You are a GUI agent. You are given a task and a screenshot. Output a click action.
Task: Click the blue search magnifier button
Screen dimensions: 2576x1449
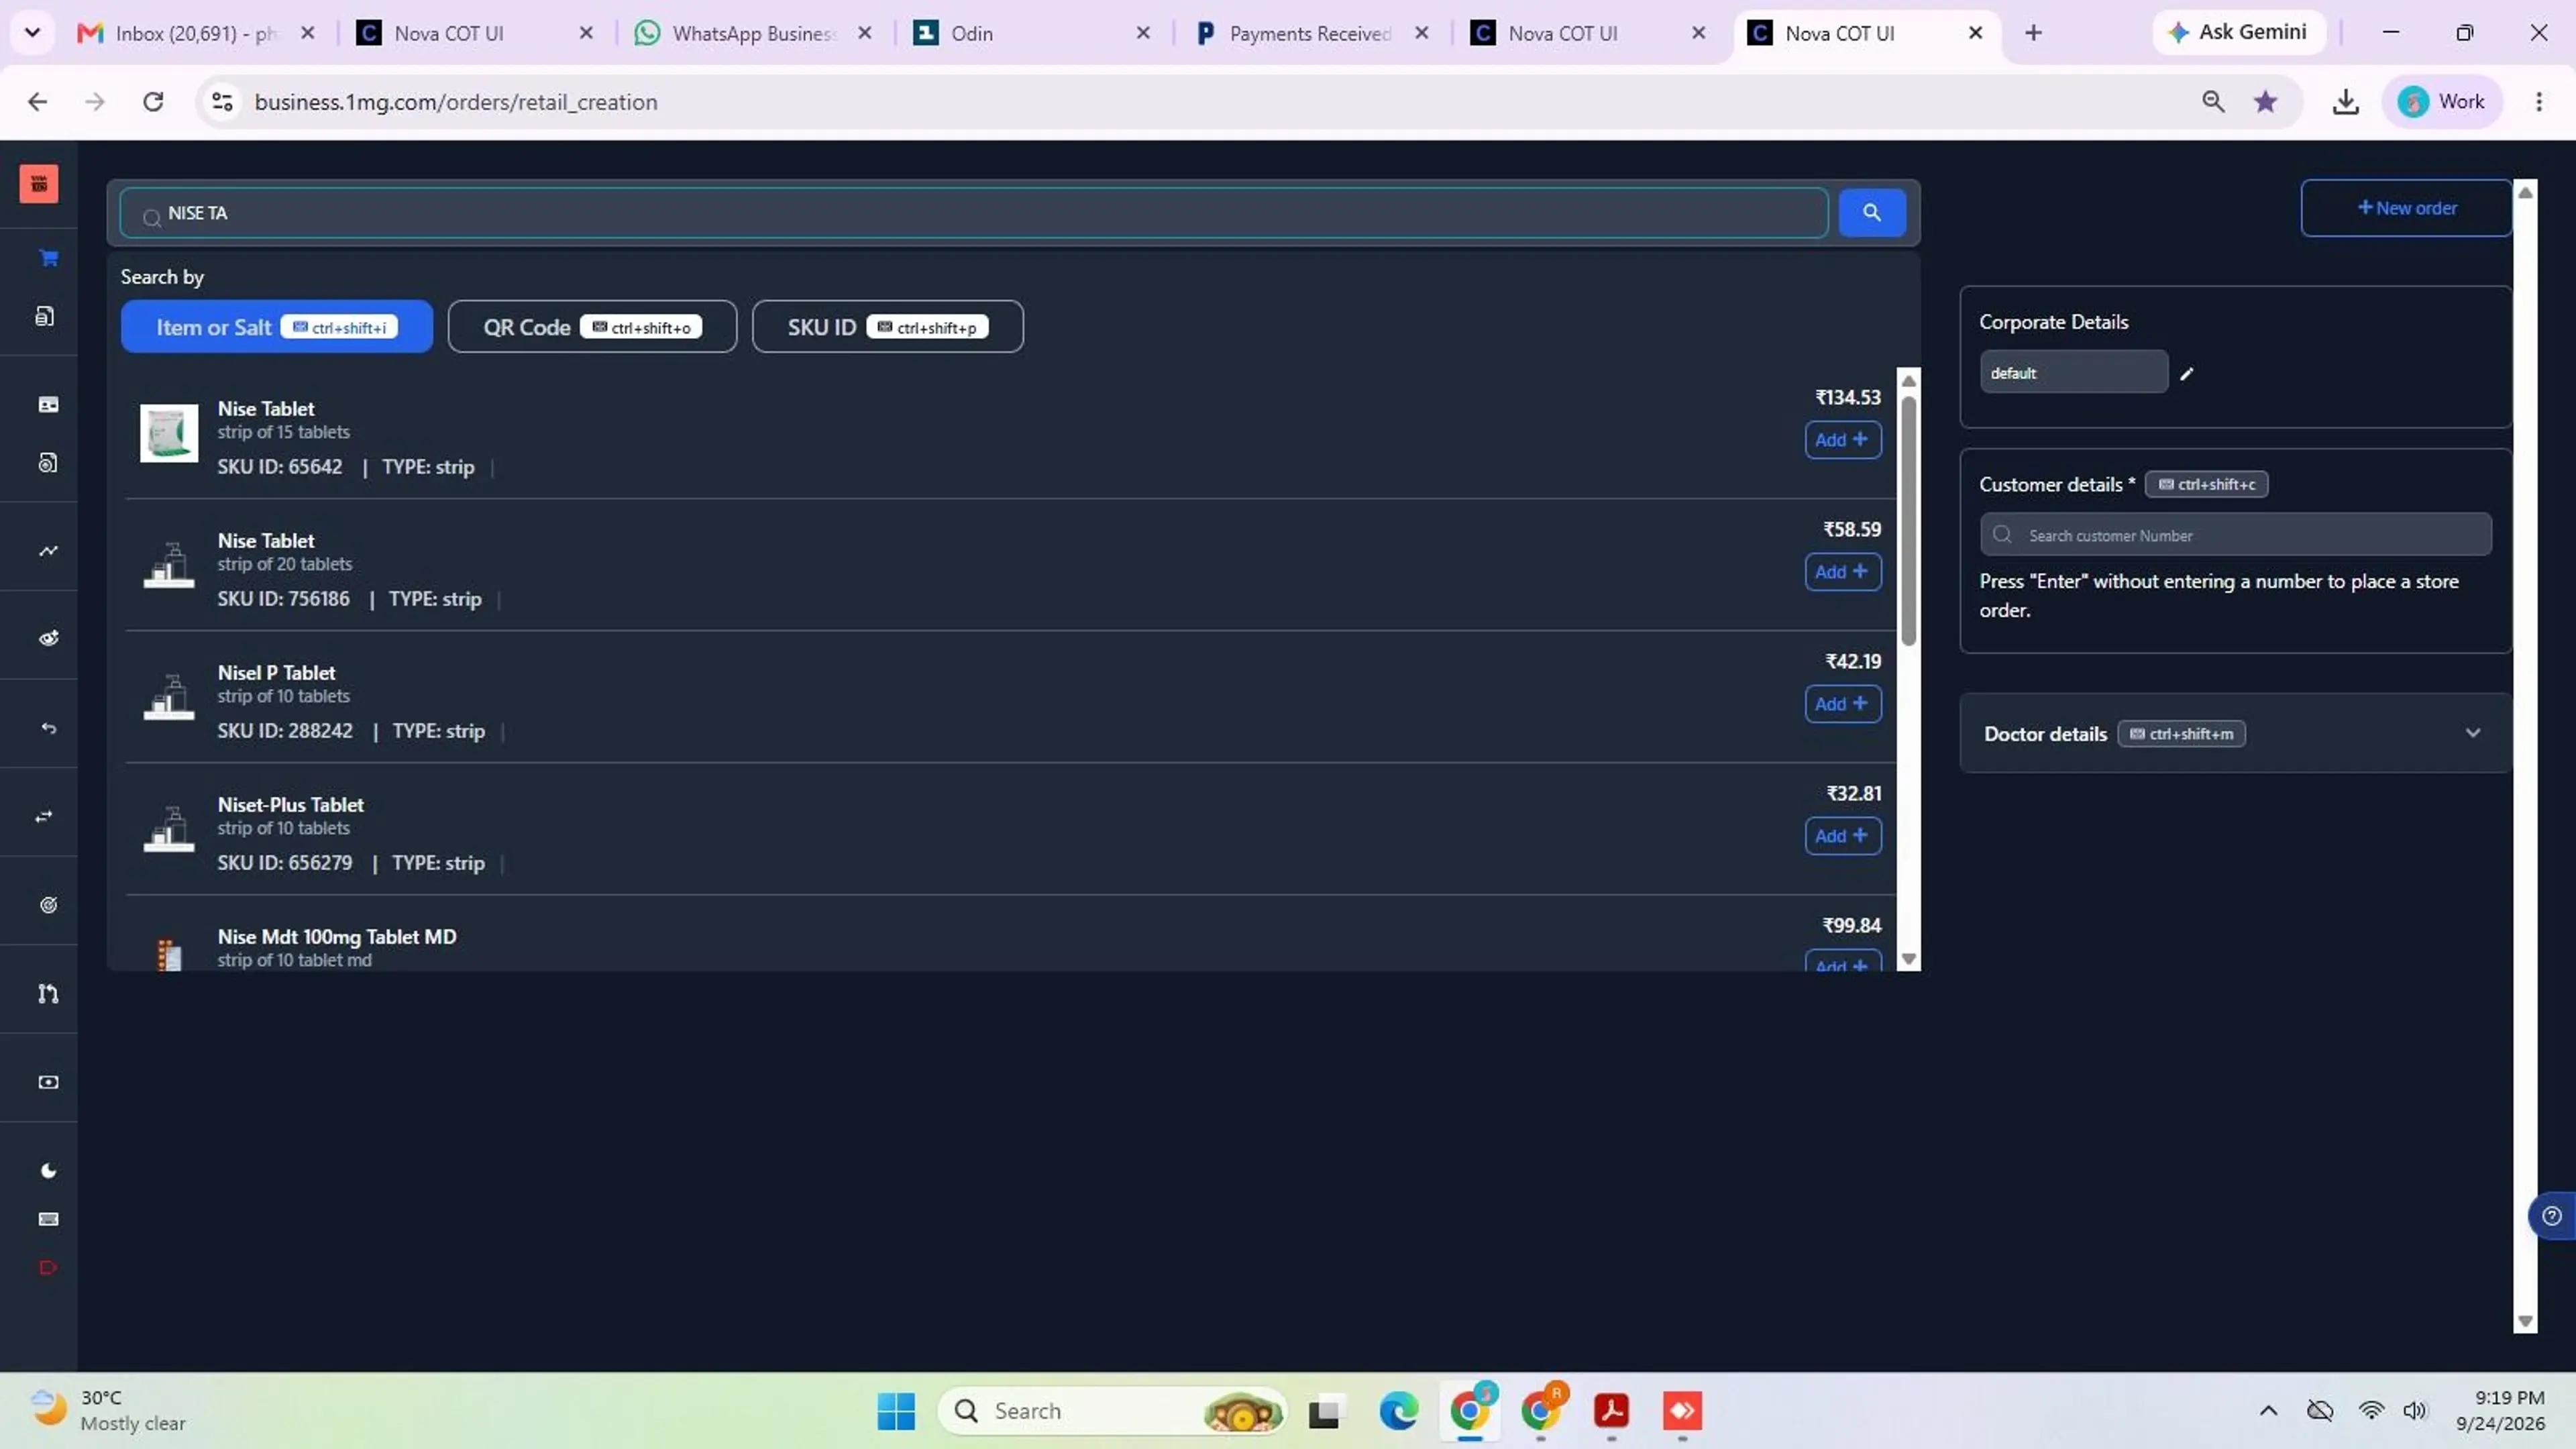tap(1872, 212)
